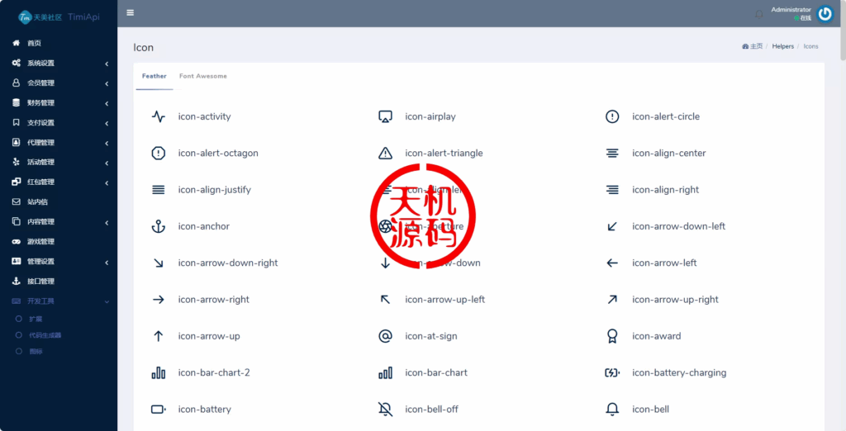Click the hamburger menu toggle in header
The image size is (846, 431).
click(x=131, y=13)
